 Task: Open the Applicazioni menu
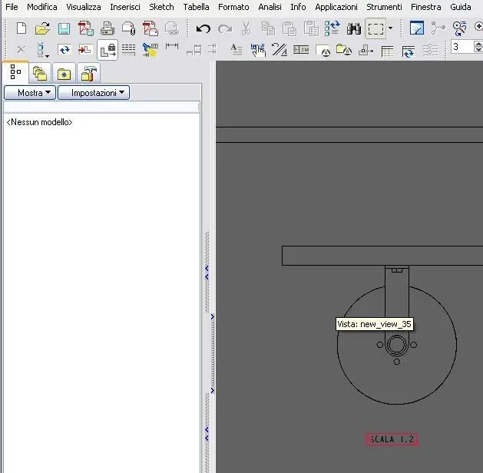pyautogui.click(x=336, y=7)
